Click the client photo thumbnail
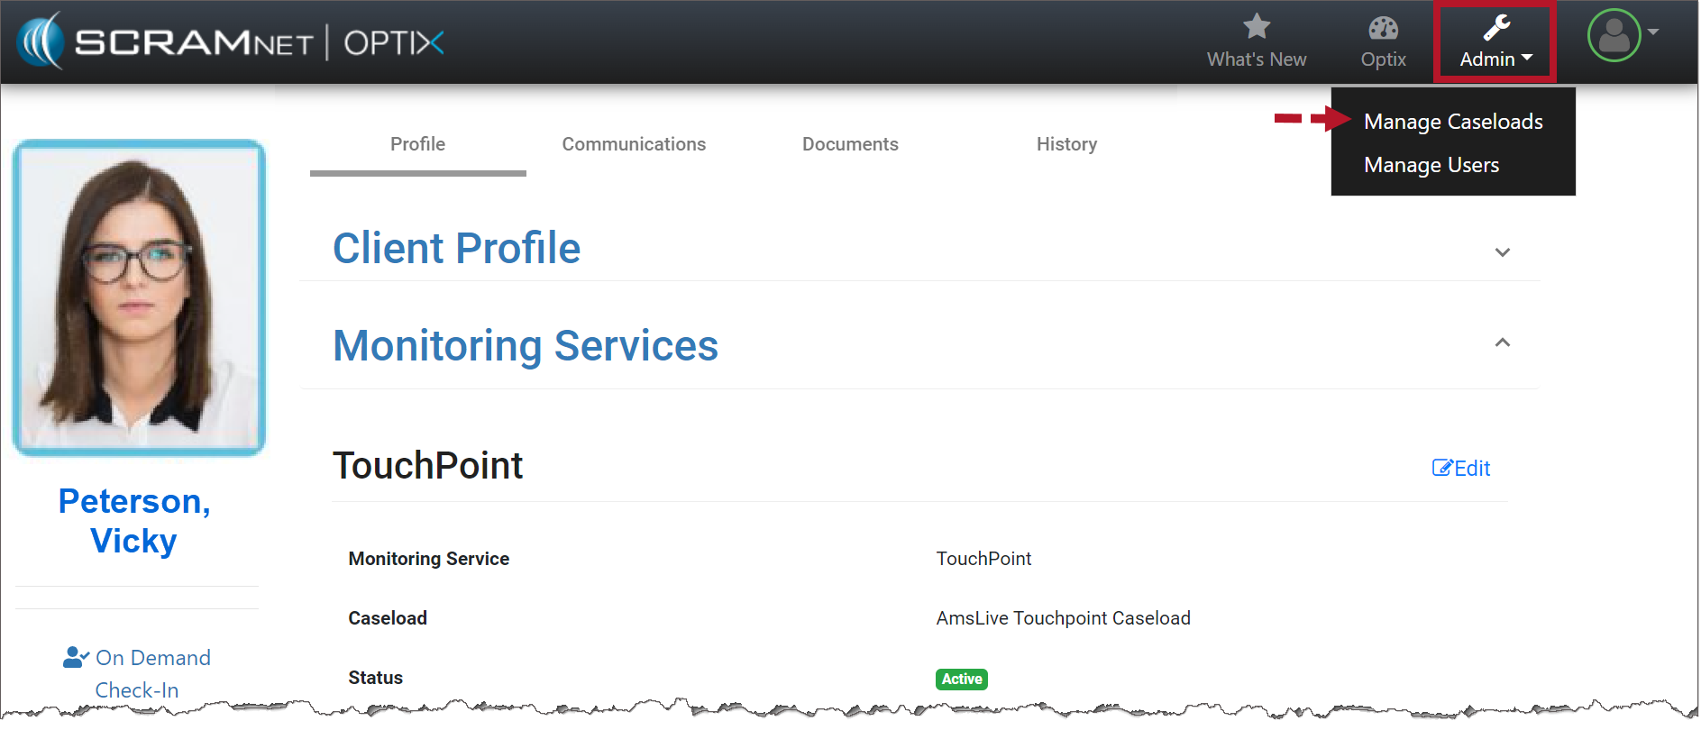 pos(139,297)
